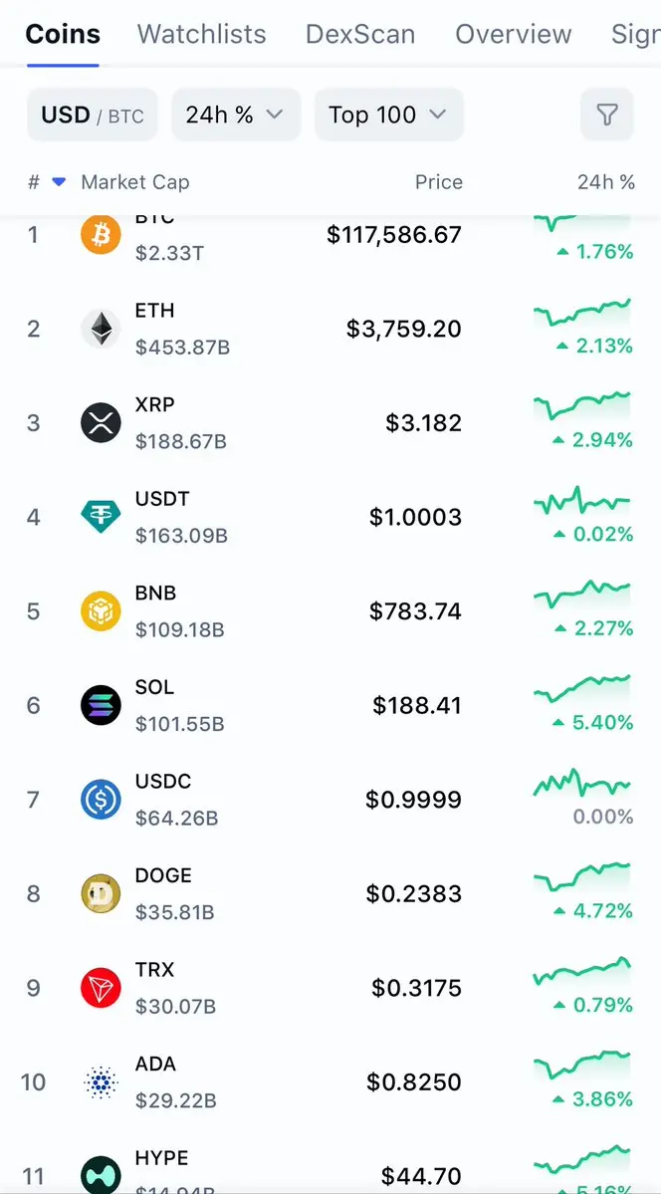Select the XRP coin logo

tap(101, 422)
